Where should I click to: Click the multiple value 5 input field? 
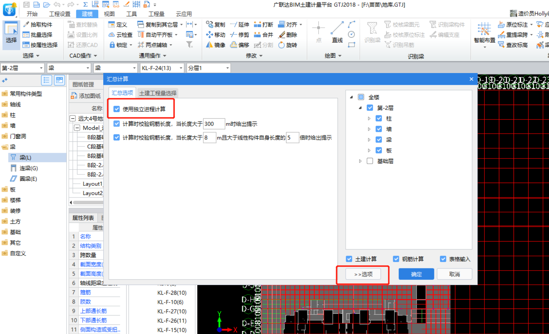point(292,138)
